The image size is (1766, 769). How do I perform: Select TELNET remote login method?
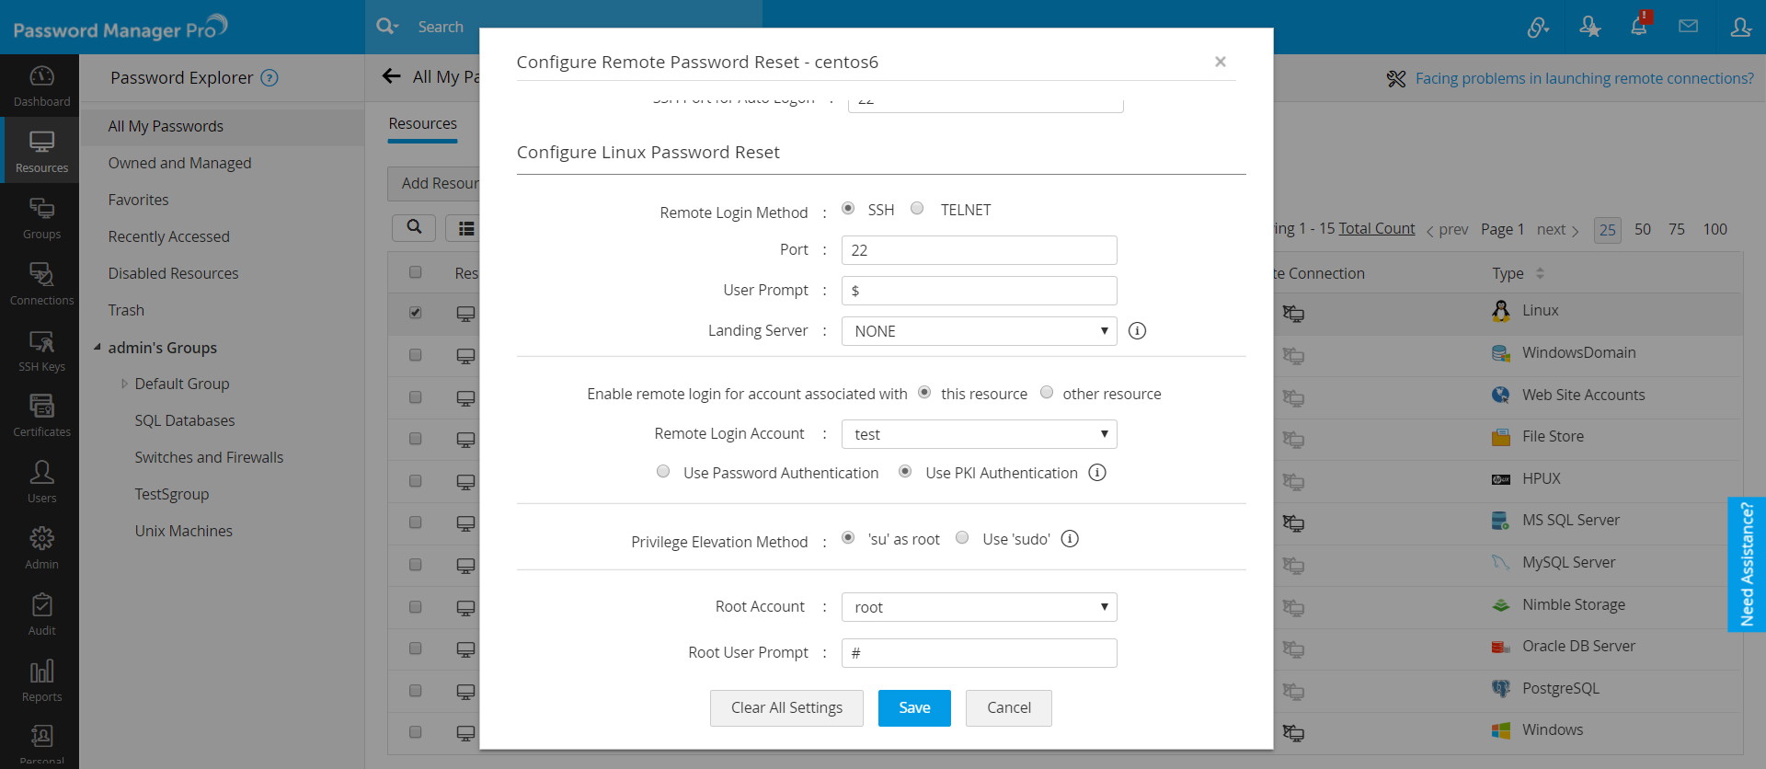[917, 209]
